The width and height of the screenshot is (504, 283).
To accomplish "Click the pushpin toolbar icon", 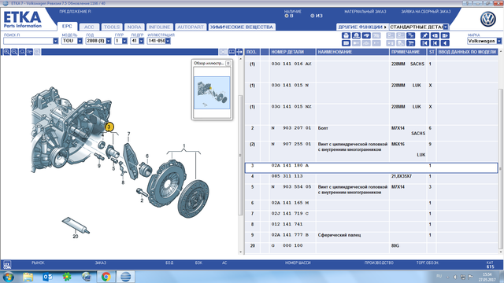I will [425, 35].
